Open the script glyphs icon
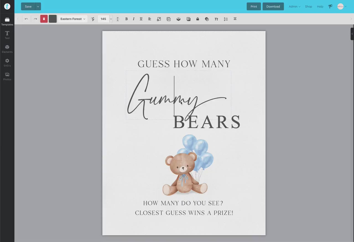The image size is (354, 242). (x=93, y=19)
